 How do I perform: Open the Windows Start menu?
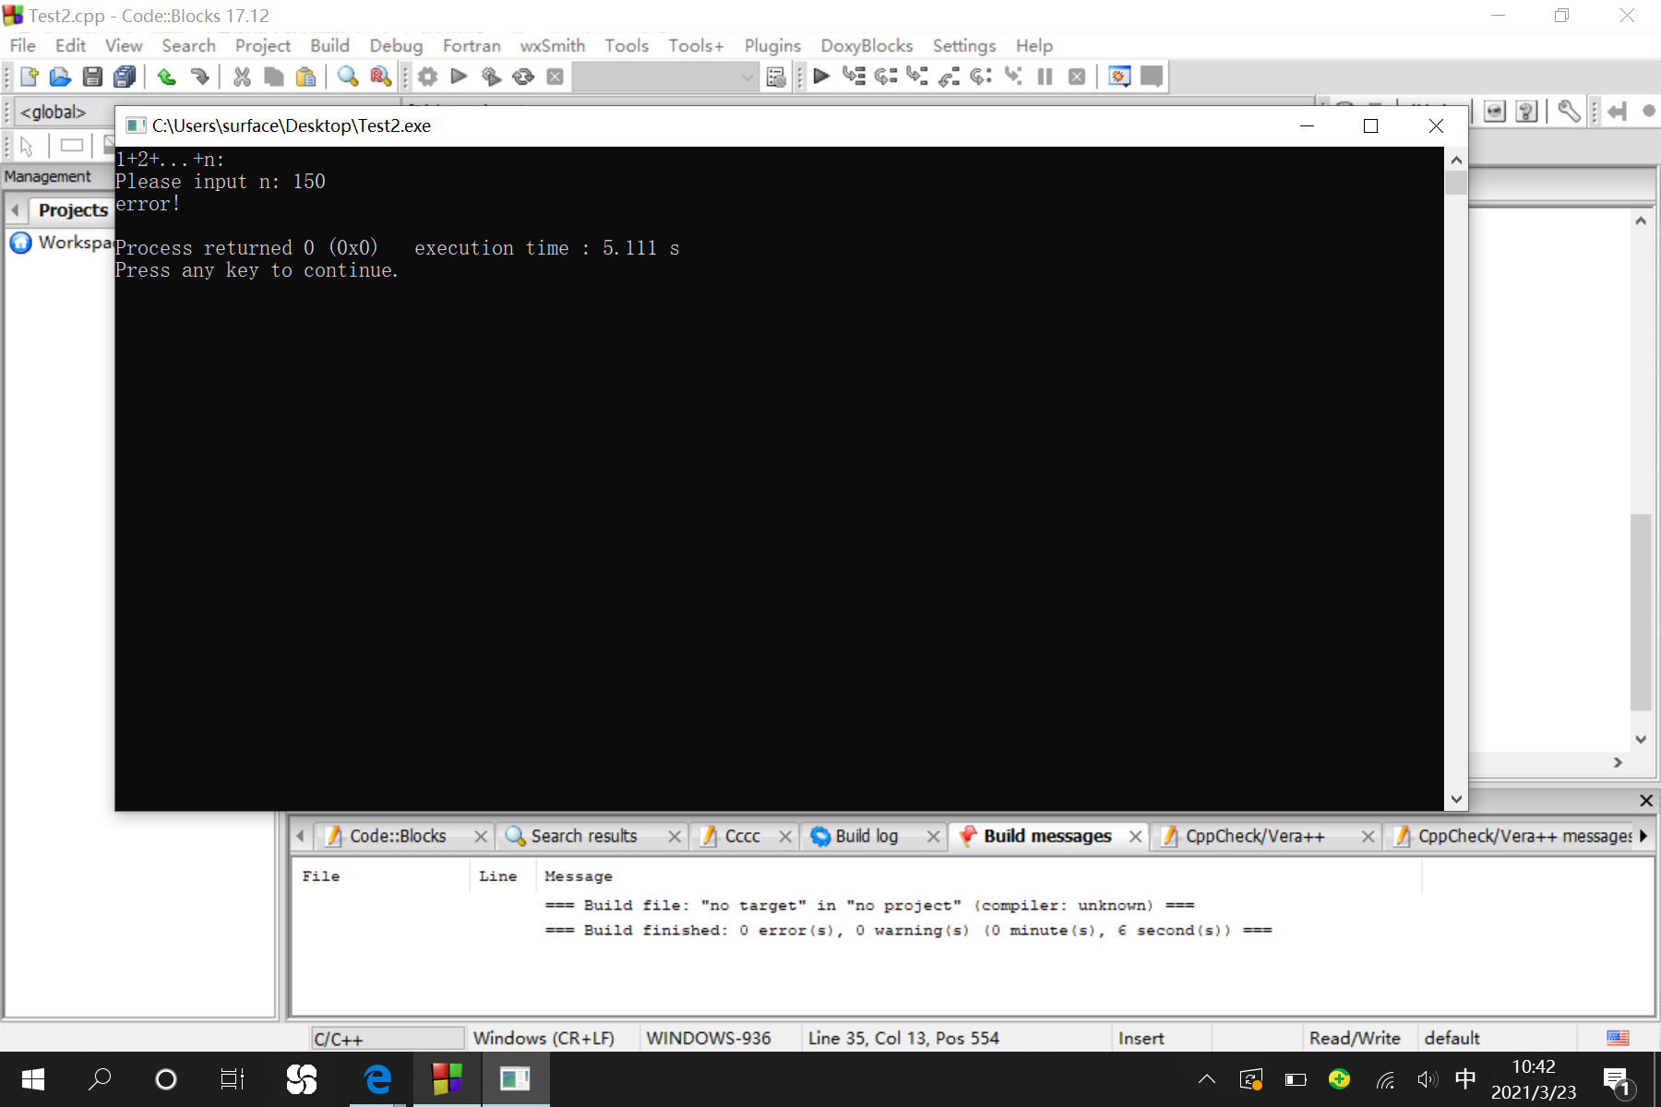pos(33,1079)
